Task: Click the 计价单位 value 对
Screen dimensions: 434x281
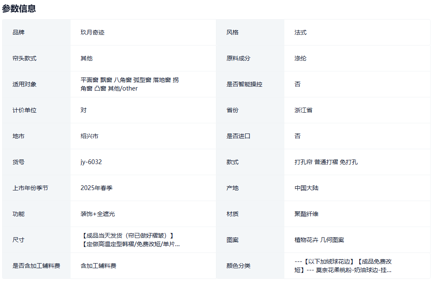Action: (x=83, y=110)
